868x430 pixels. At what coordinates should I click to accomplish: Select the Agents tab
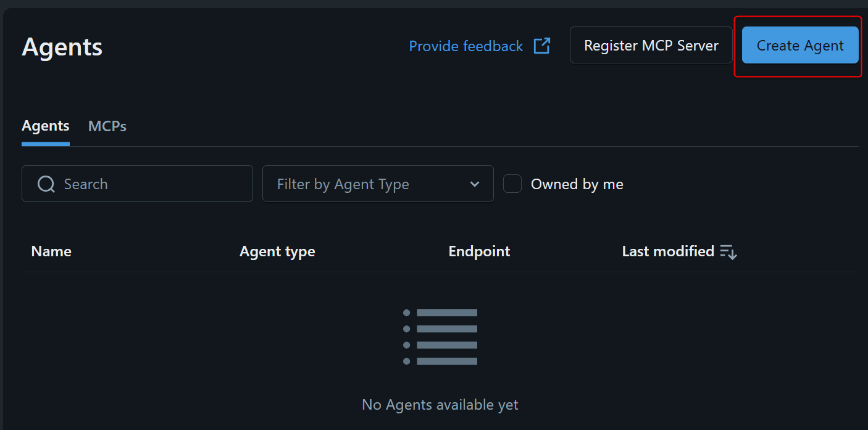[x=46, y=126]
